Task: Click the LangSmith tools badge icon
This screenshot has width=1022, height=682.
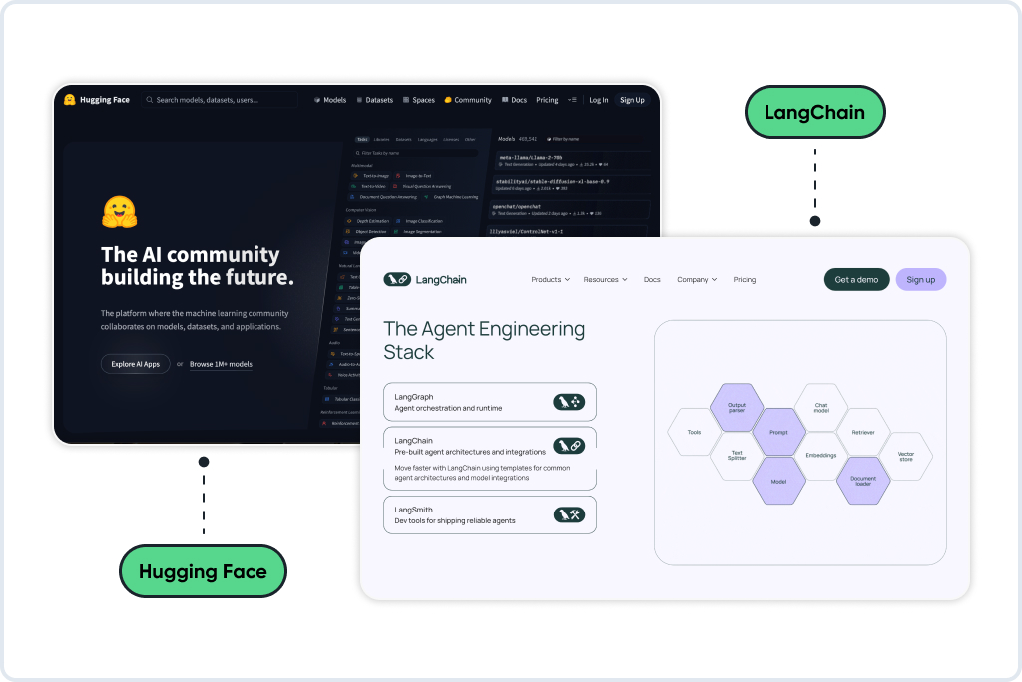Action: [x=569, y=514]
